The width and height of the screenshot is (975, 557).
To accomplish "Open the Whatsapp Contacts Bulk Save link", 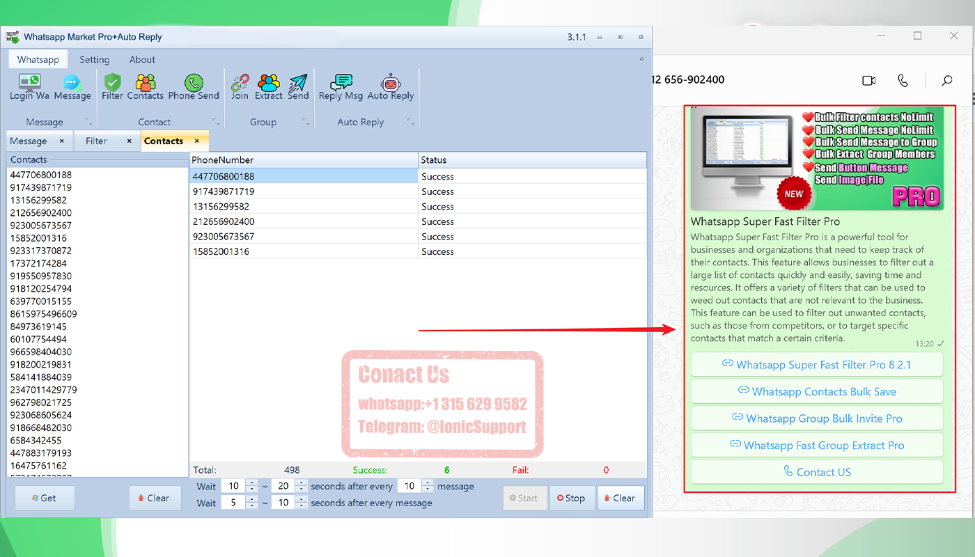I will pos(817,391).
